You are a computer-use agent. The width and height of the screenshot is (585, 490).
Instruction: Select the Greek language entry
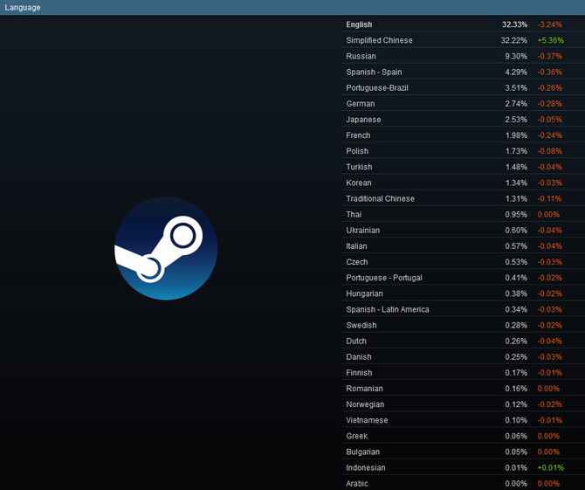(463, 436)
